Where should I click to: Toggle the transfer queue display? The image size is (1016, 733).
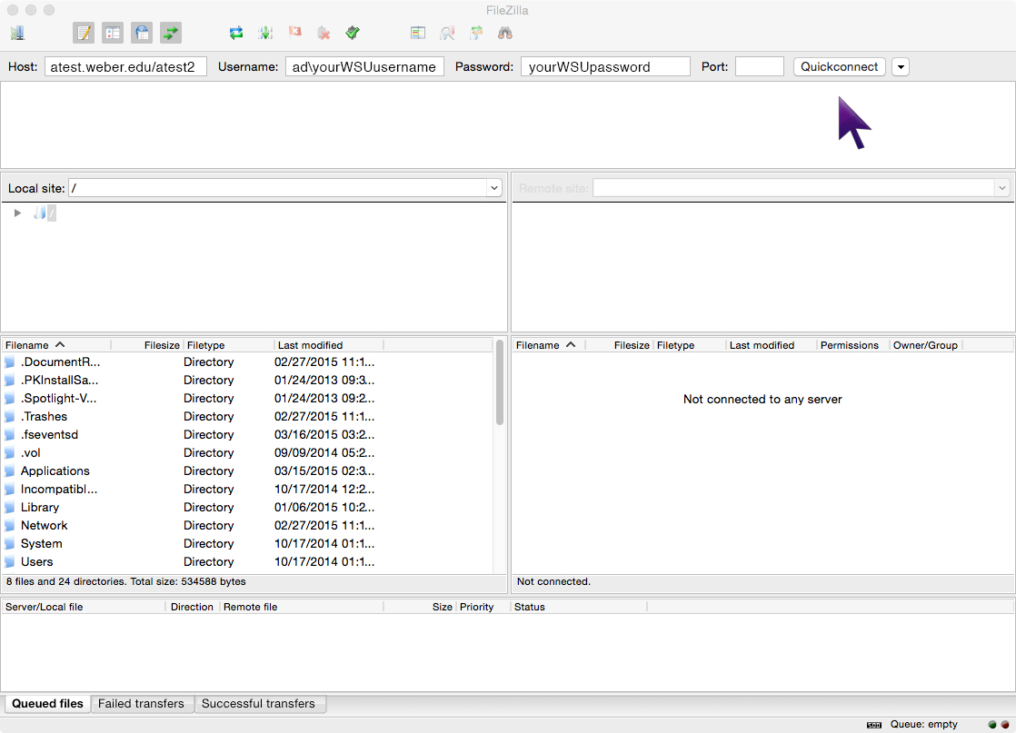(171, 34)
